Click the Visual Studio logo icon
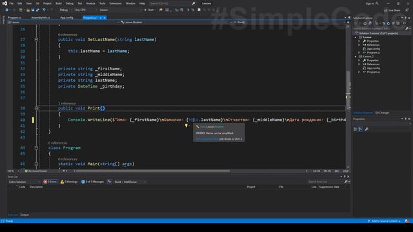413x232 pixels. coord(5,3)
